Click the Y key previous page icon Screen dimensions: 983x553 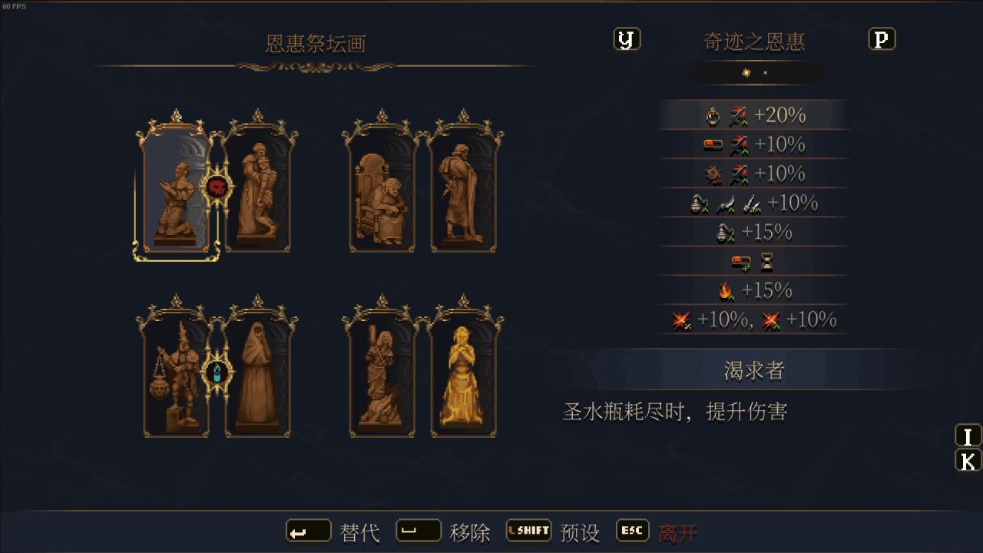click(627, 39)
